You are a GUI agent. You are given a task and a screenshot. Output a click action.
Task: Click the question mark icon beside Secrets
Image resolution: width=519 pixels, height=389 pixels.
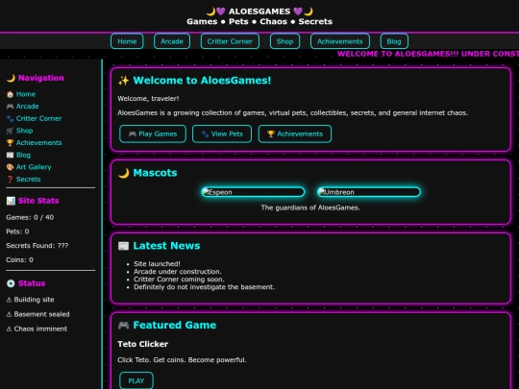point(10,180)
